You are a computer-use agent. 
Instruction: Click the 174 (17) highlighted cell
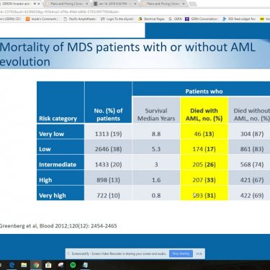204,147
